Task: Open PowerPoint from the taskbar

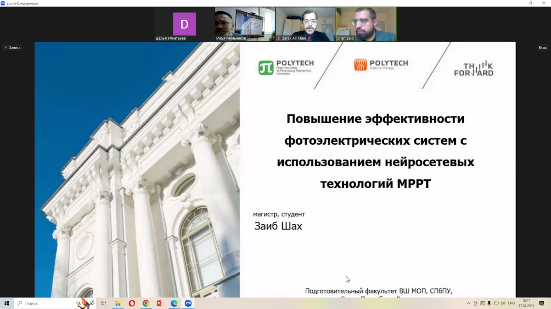Action: [160, 304]
